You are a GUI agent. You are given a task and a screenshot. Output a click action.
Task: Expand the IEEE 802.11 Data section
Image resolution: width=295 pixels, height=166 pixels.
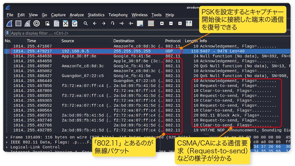[7, 142]
